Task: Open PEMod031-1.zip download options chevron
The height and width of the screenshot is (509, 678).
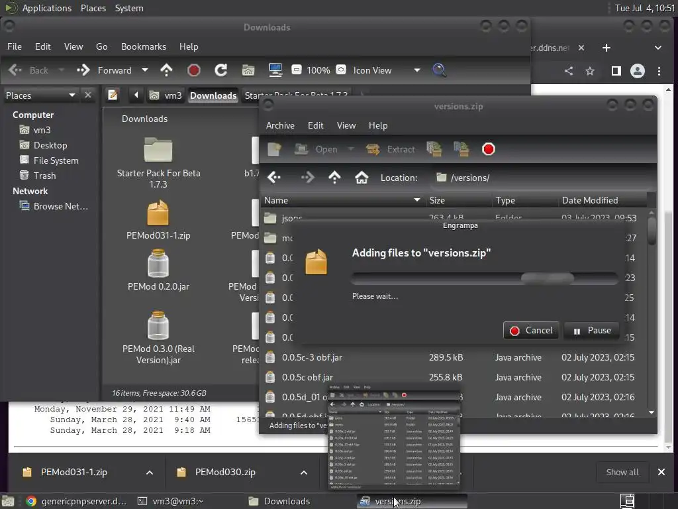Action: 149,472
